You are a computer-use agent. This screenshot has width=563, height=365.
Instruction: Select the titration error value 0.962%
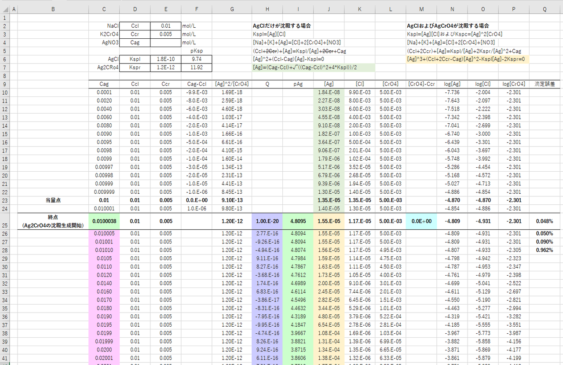point(545,250)
